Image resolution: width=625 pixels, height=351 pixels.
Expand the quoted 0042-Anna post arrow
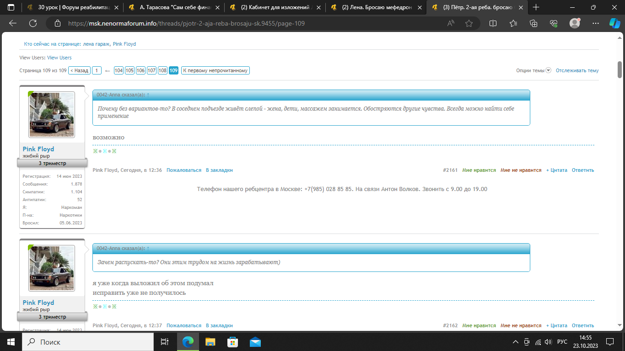click(148, 95)
